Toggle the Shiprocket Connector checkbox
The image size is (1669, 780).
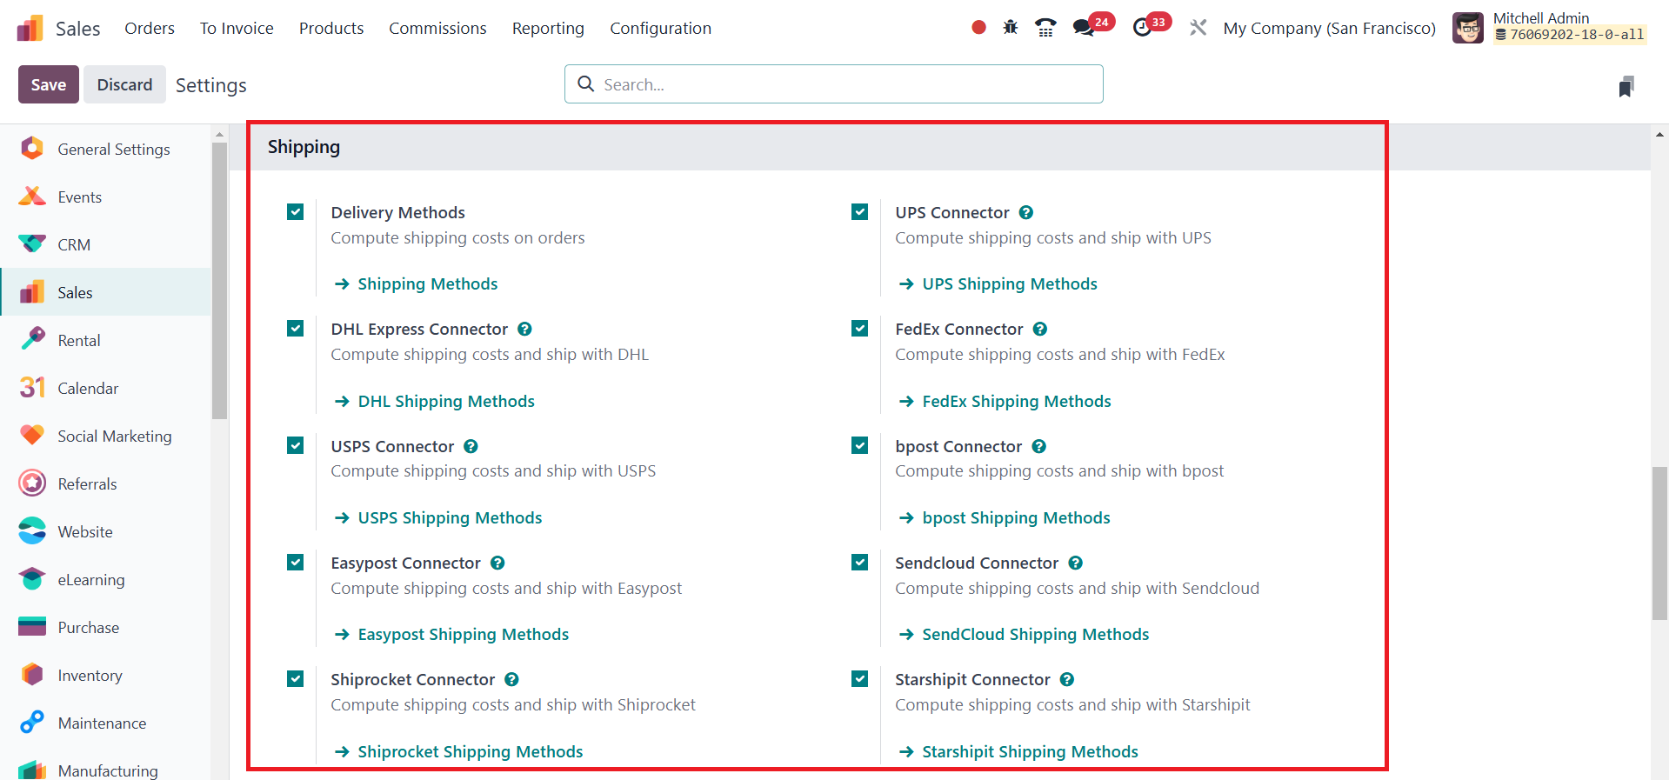point(296,679)
